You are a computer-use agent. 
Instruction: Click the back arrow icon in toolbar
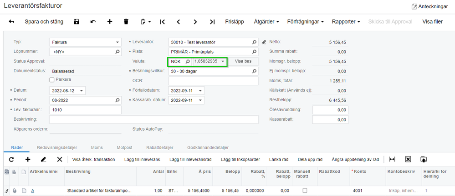click(11, 22)
